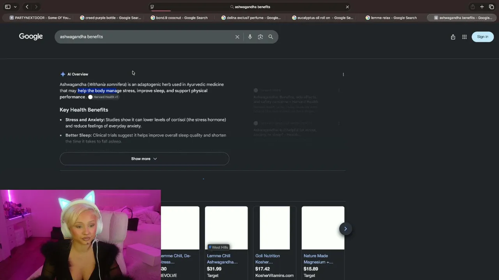Show the tab overview in Safari

coord(491,7)
